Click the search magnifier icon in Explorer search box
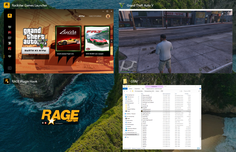The width and height of the screenshot is (236, 152). (199, 91)
